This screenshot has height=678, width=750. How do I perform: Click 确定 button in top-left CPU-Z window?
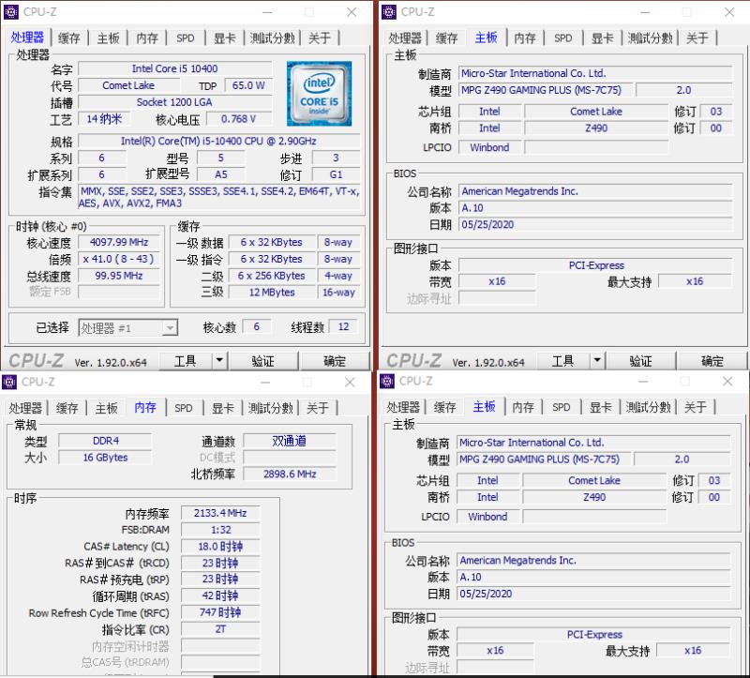(x=335, y=361)
